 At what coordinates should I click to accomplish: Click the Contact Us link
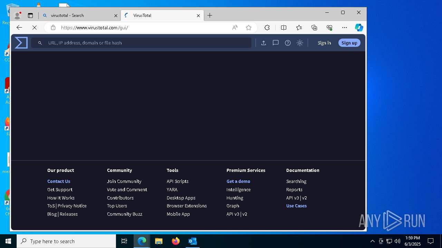(x=59, y=181)
